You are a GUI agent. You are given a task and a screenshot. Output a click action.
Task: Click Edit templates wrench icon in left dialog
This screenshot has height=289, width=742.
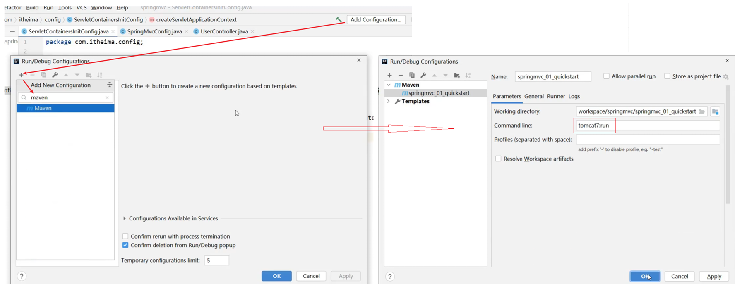pos(55,75)
